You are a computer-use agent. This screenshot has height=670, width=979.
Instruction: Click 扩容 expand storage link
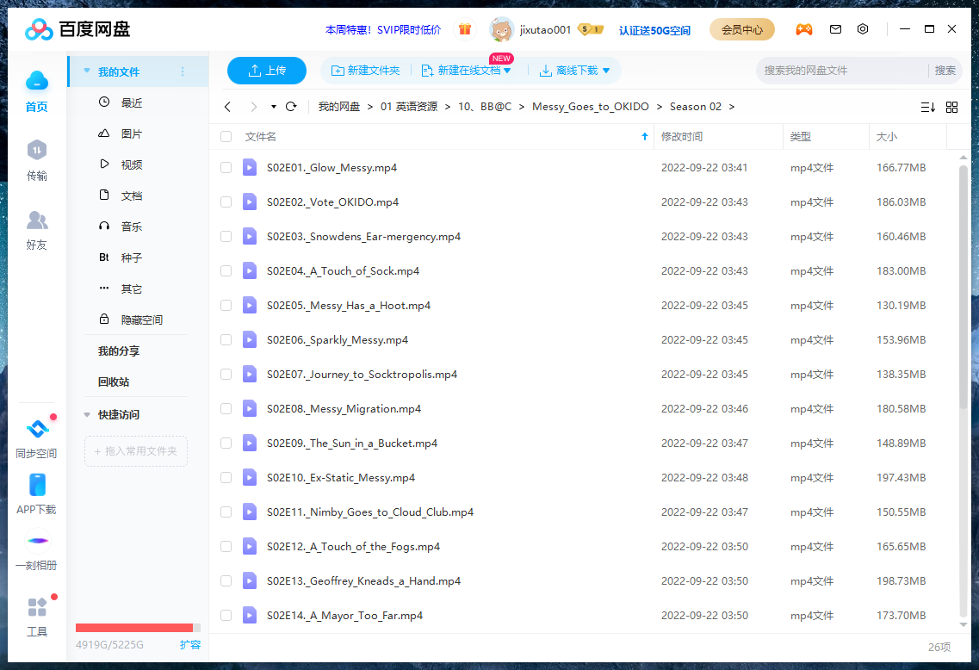tap(189, 644)
